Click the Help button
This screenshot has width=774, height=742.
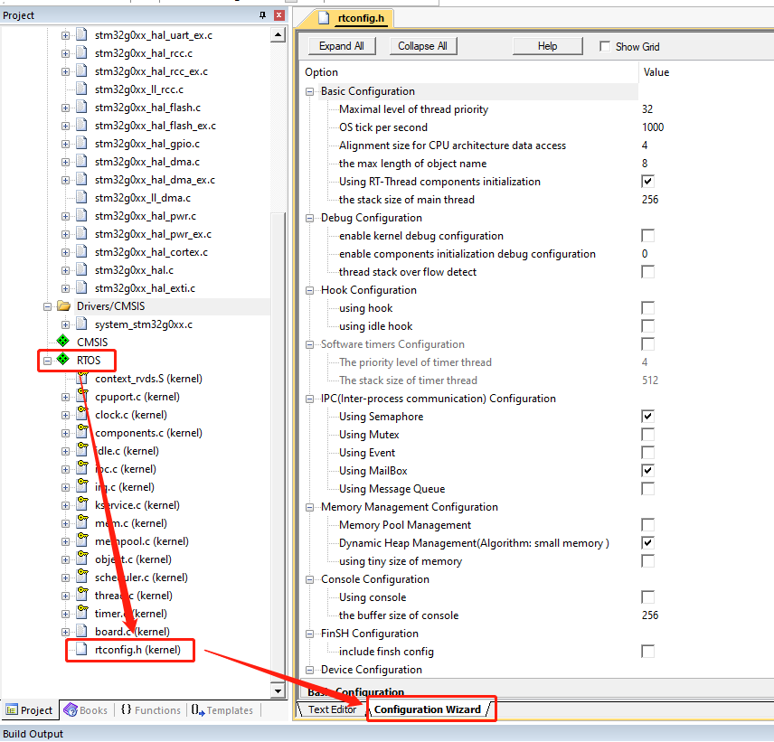(547, 45)
